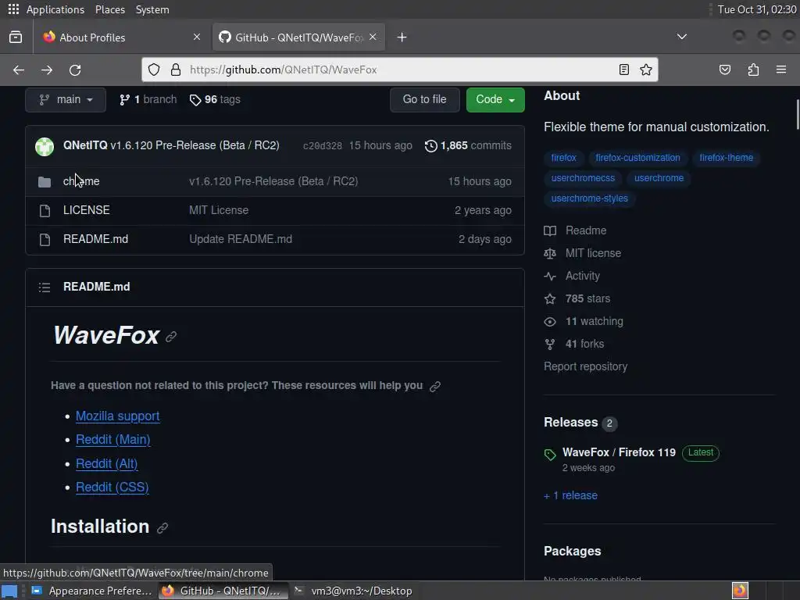This screenshot has height=600, width=800.
Task: Close the GitHub WaveFox tab
Action: click(x=373, y=37)
